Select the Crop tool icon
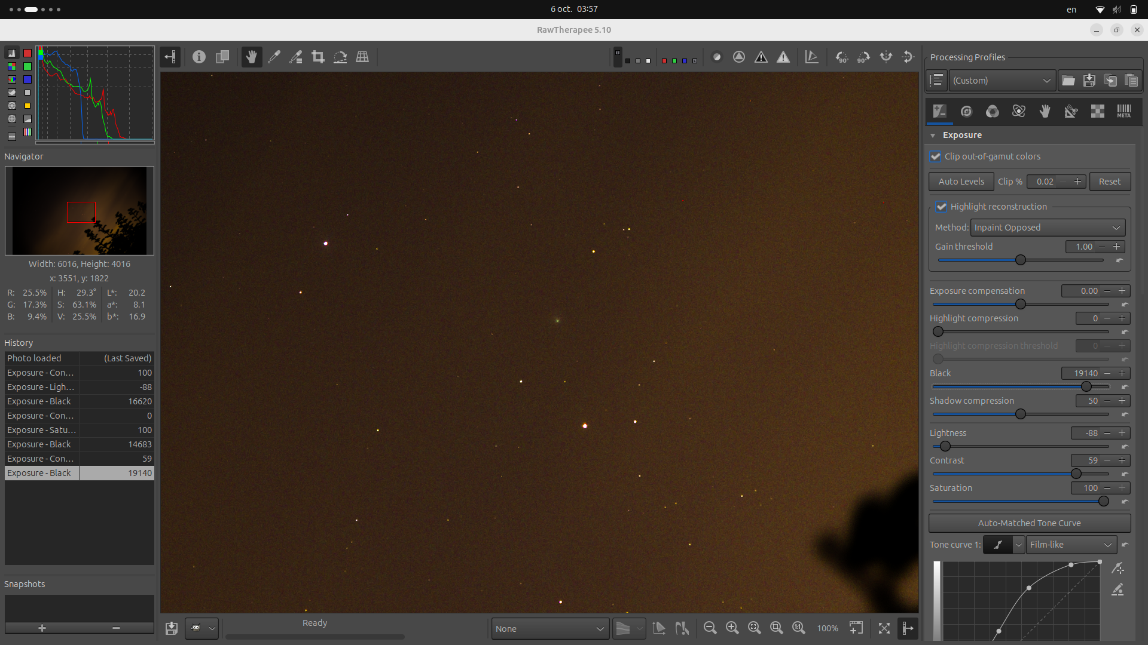 pos(318,57)
